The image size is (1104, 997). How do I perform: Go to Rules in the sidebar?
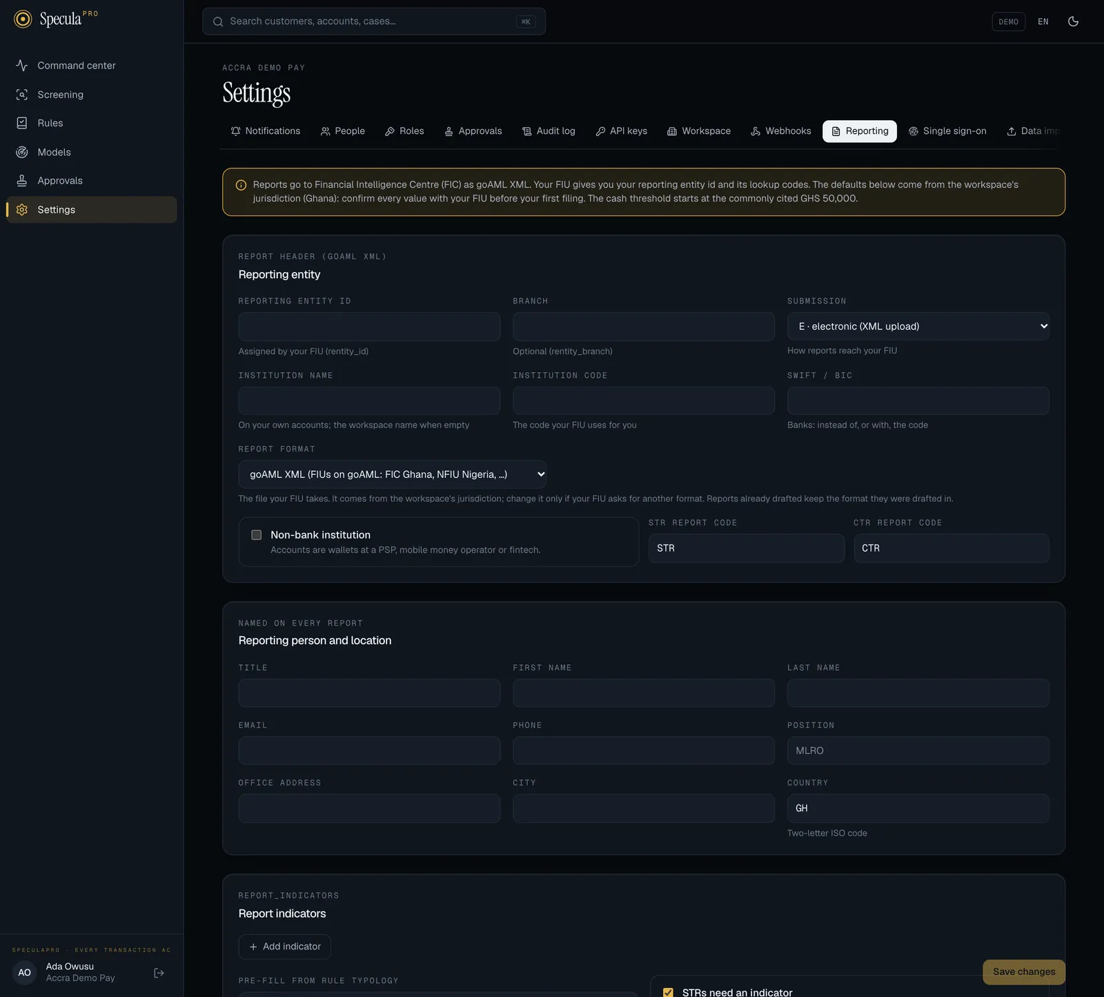pyautogui.click(x=91, y=123)
